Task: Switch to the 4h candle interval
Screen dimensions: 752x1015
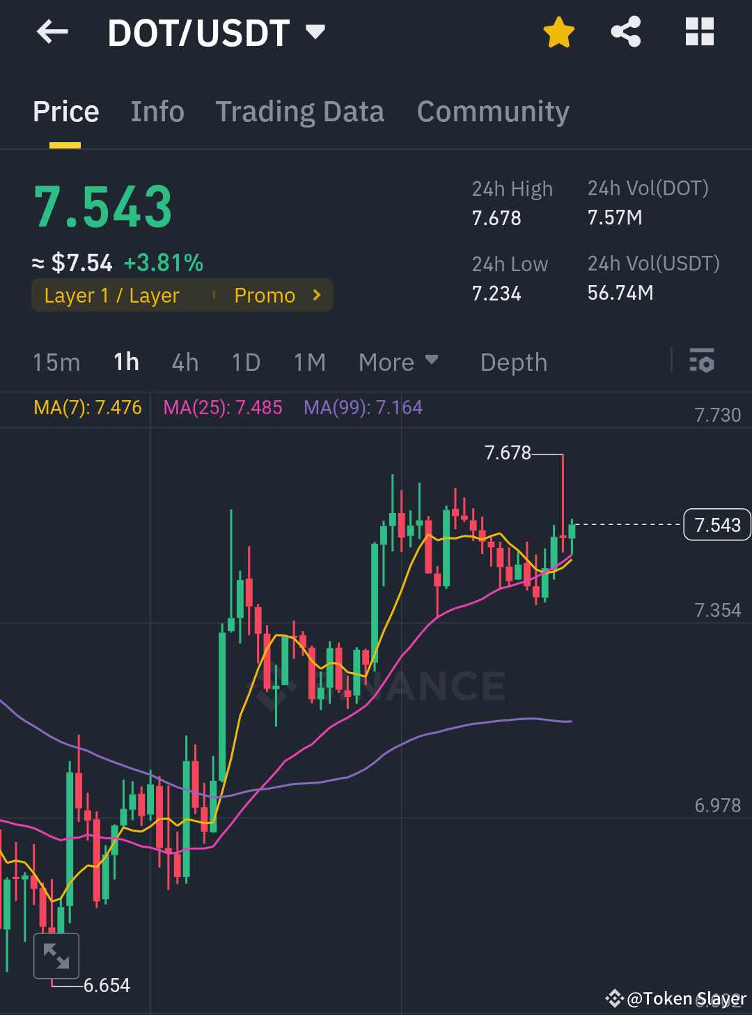Action: tap(184, 362)
